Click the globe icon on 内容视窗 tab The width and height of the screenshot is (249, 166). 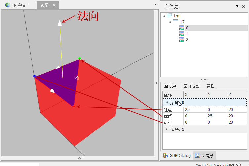pos(7,5)
